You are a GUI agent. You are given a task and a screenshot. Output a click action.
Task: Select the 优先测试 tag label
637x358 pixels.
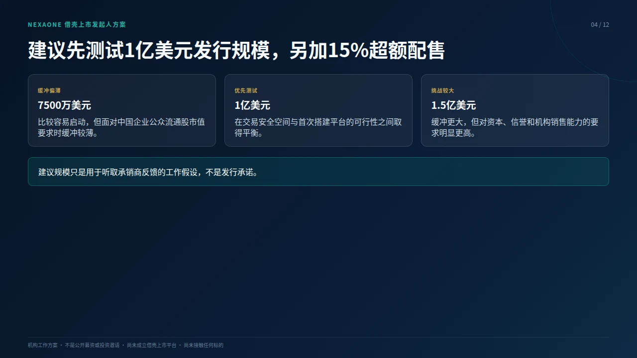[246, 91]
